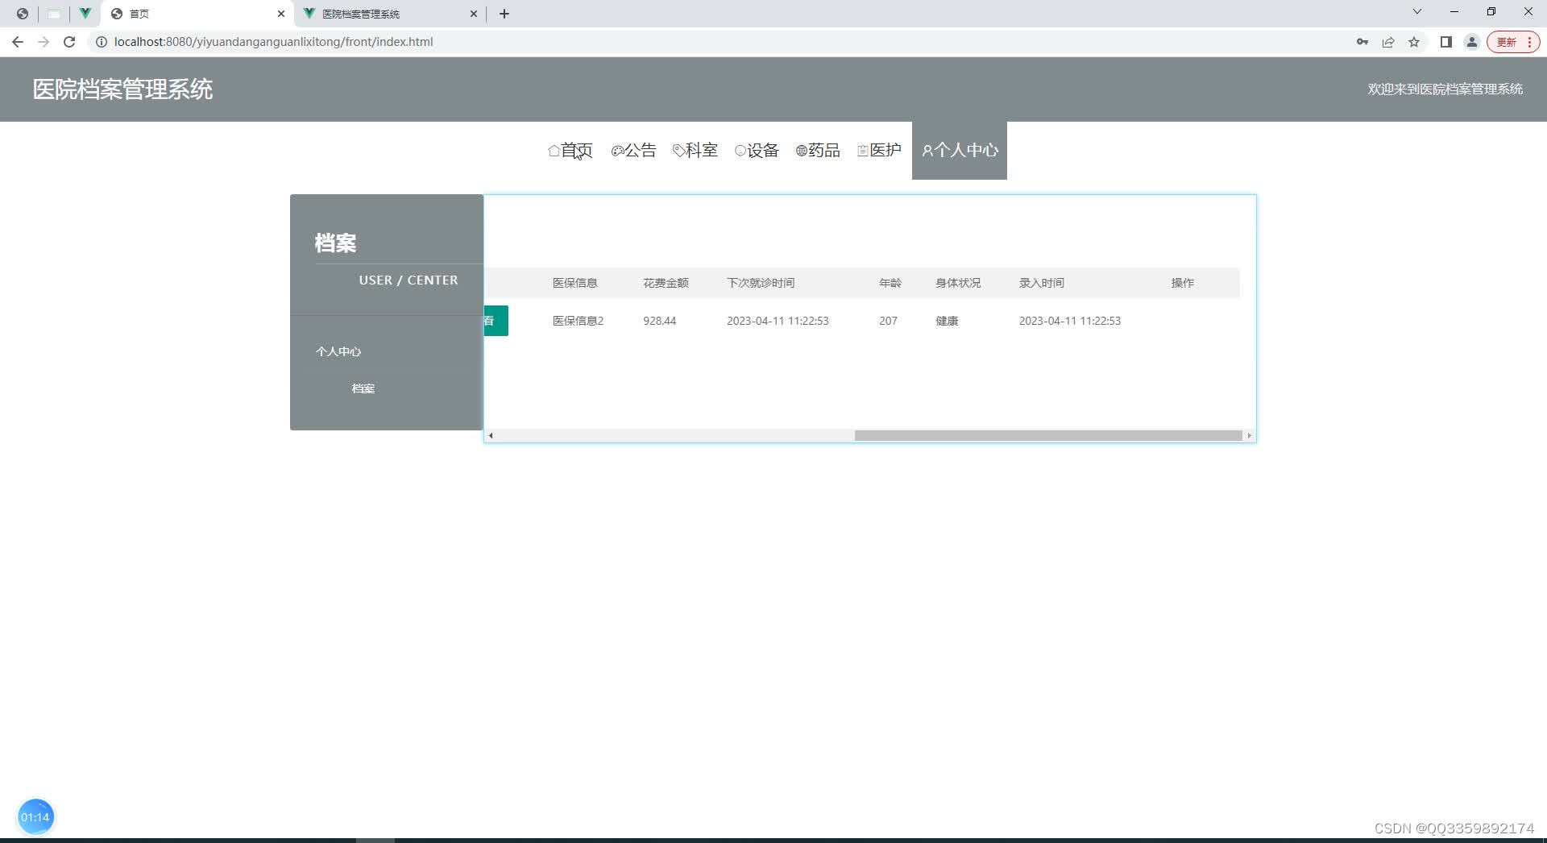Select 档案 in the sidebar

[363, 388]
